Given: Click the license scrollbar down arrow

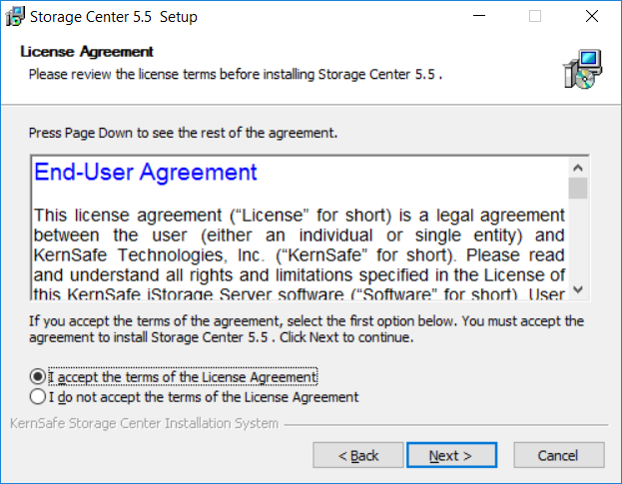Looking at the screenshot, I should 578,289.
